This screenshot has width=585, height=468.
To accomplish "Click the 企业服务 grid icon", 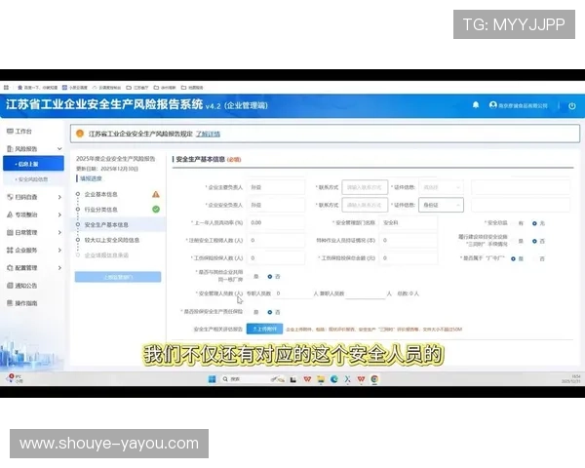I will coord(10,250).
